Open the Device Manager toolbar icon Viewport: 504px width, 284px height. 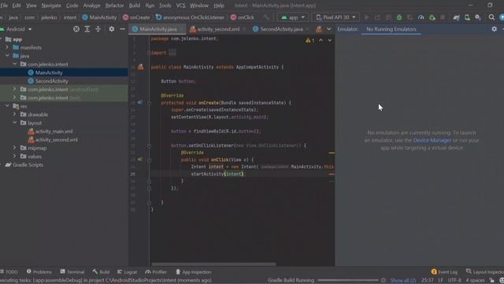tap(467, 17)
